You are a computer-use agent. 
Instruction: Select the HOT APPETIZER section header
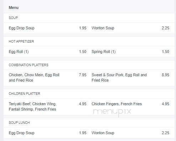21,42
